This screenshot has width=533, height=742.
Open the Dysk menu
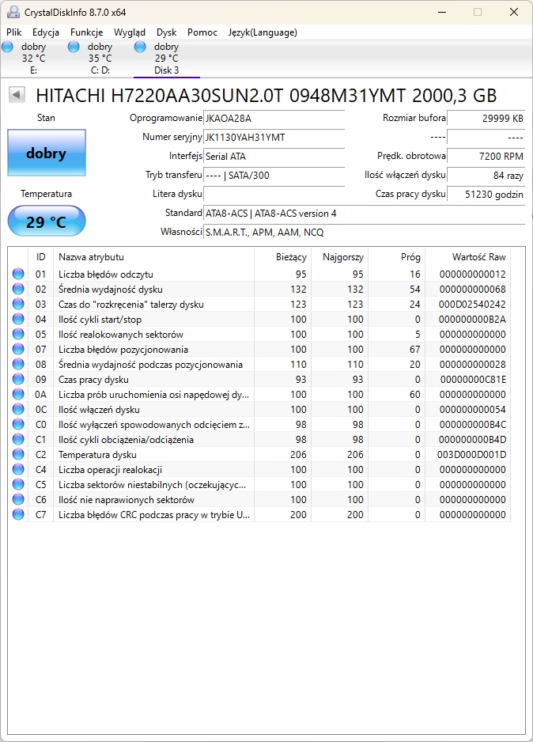[x=167, y=32]
